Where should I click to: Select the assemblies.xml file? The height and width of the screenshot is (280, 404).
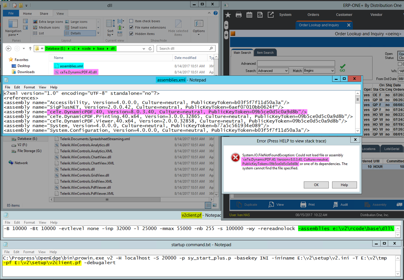tap(69, 66)
